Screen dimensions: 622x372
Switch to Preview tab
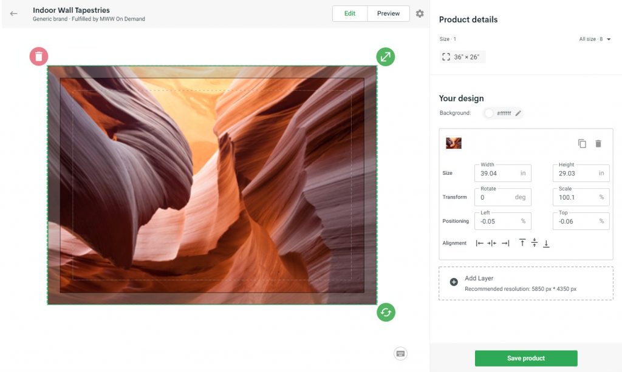(x=388, y=13)
